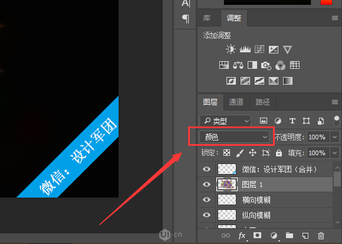Select the 图层 tab
Viewport: 342px width, 244px height.
click(x=211, y=102)
